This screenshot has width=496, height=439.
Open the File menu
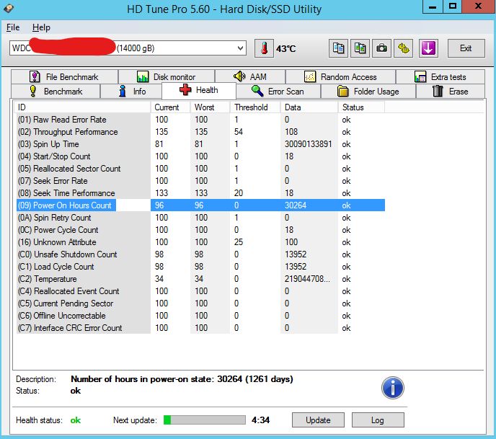click(13, 27)
